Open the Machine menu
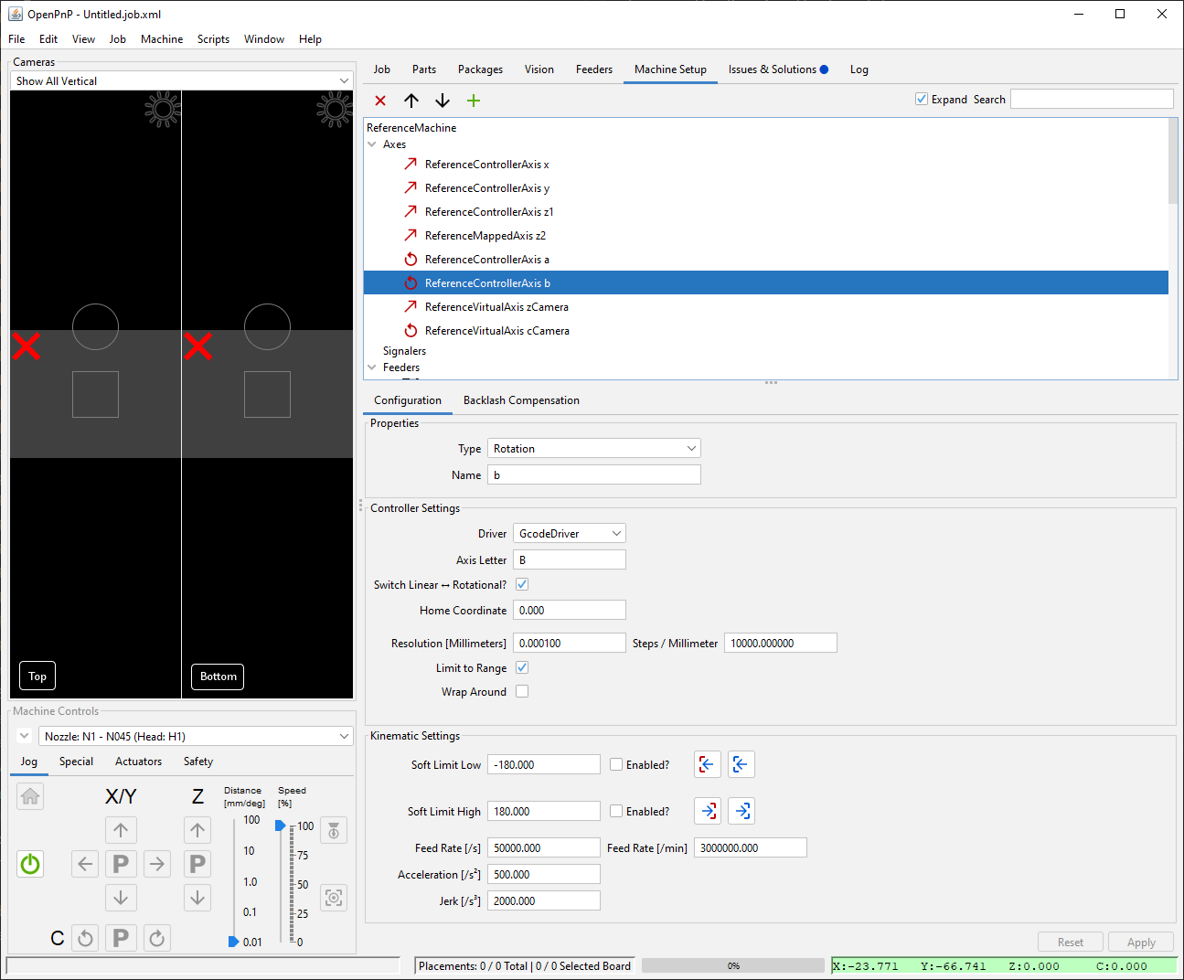Viewport: 1184px width, 980px height. coord(162,39)
